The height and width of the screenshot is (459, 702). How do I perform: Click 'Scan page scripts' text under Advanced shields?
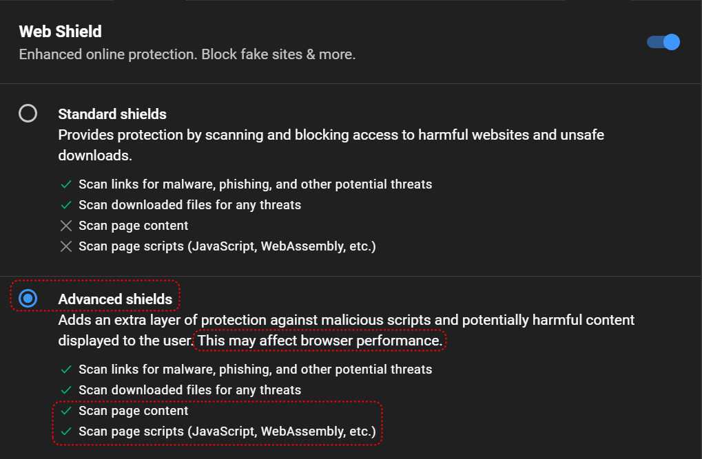coord(227,431)
